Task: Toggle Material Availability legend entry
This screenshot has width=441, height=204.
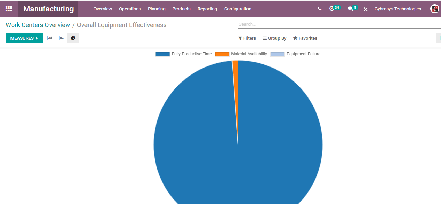Action: [241, 54]
